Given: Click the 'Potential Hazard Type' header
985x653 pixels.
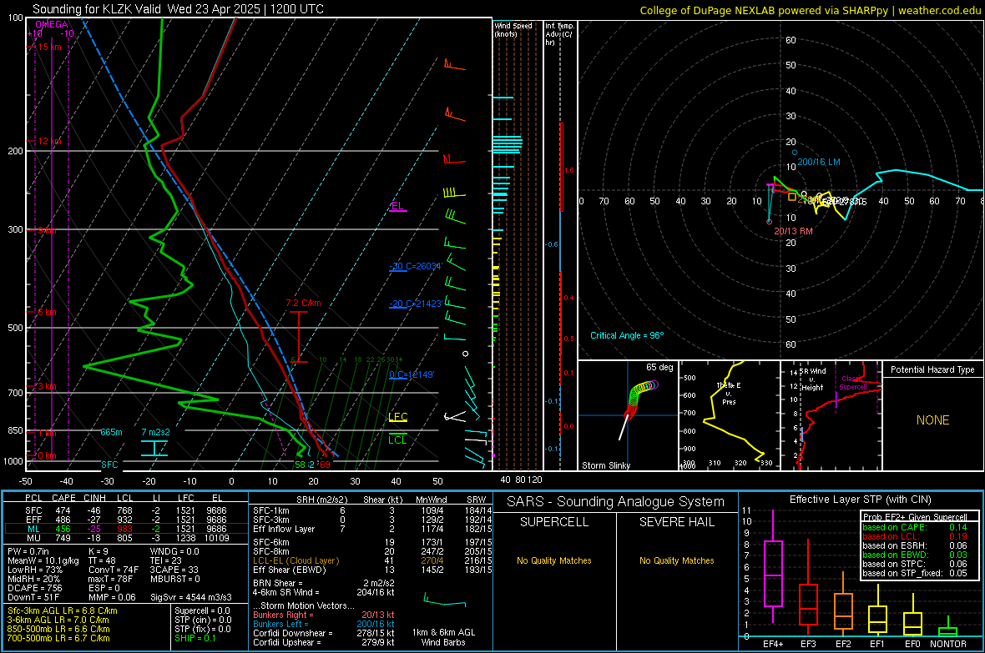Looking at the screenshot, I should pyautogui.click(x=932, y=369).
